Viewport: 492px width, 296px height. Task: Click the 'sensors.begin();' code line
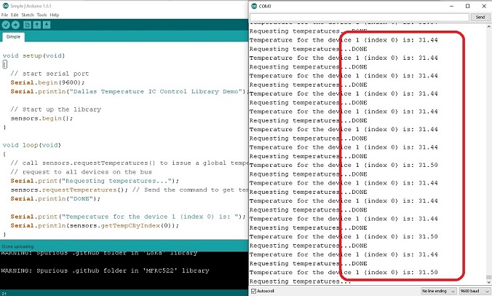pyautogui.click(x=41, y=118)
